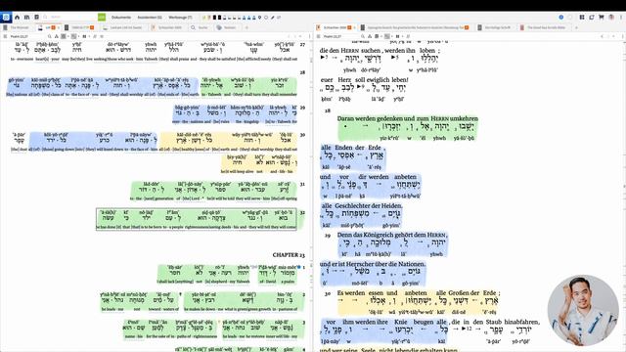Screen dimensions: 626x352
Task: Switch to Die Heilige Schrift tab
Action: [494, 27]
